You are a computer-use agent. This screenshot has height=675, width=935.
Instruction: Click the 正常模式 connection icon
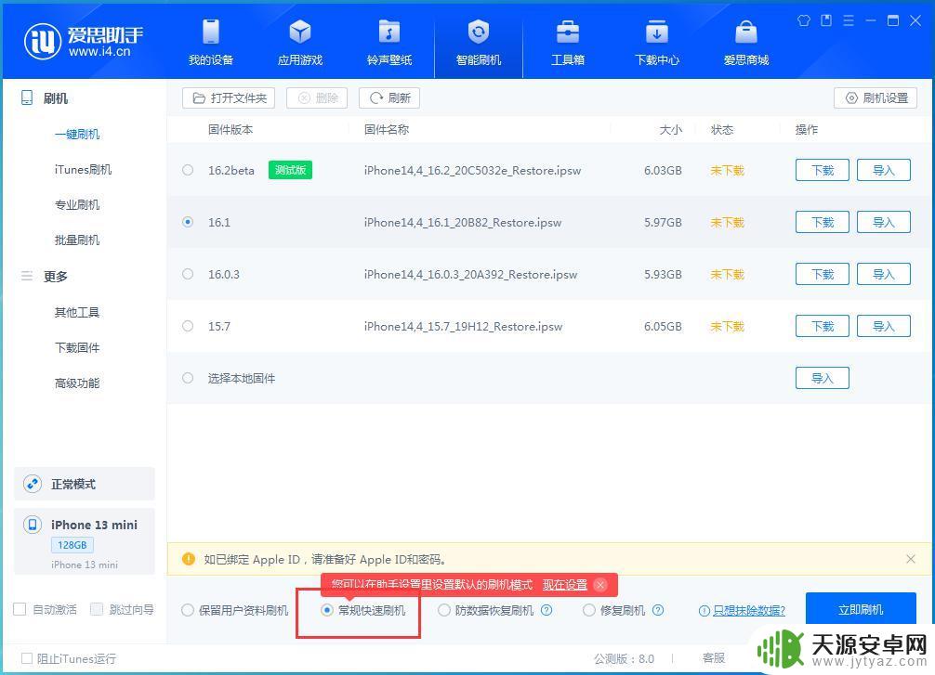pos(33,484)
